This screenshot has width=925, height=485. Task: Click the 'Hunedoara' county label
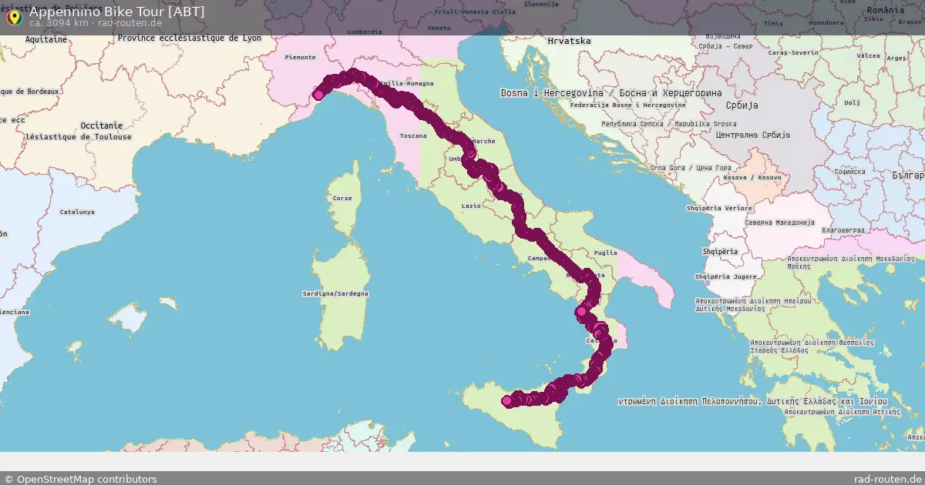[825, 22]
